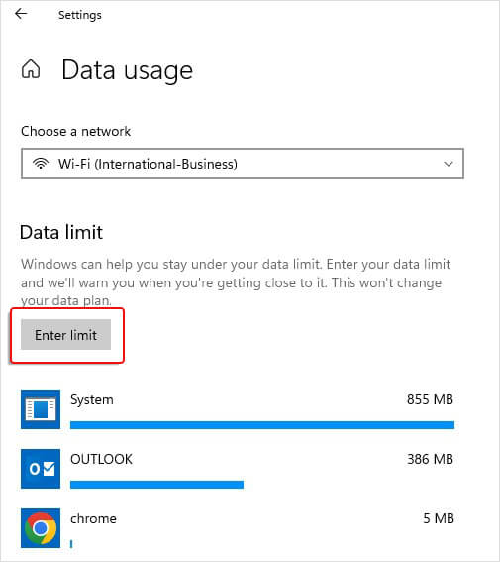Click the Enter limit button

point(66,334)
